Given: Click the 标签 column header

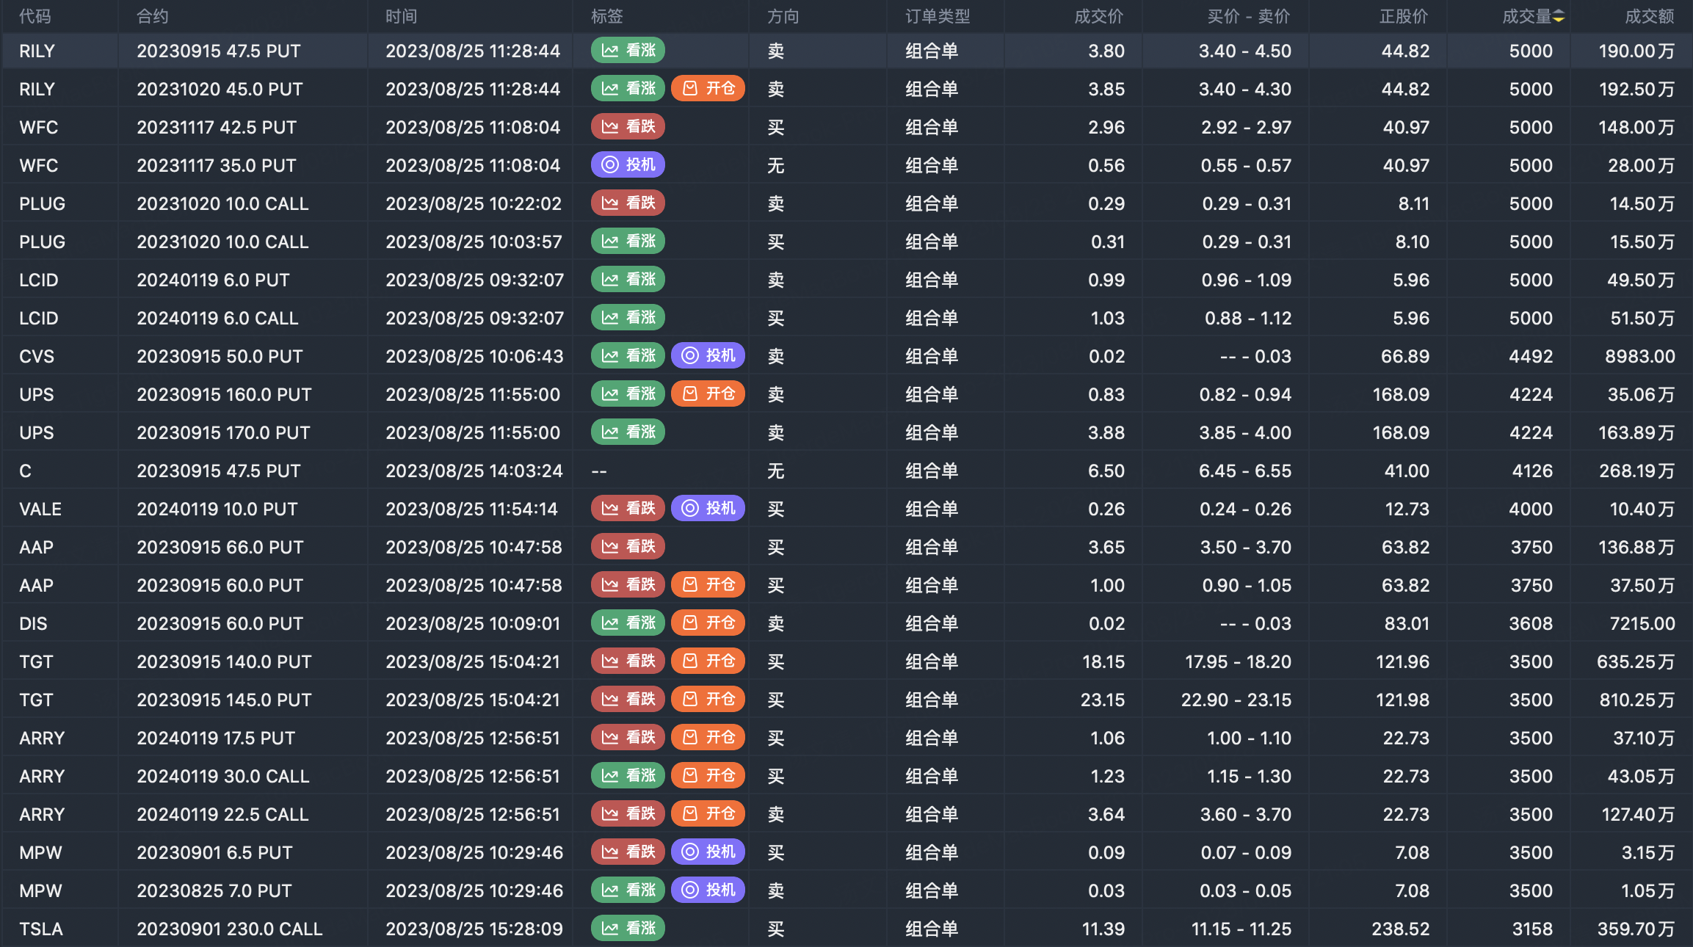Looking at the screenshot, I should [x=607, y=16].
